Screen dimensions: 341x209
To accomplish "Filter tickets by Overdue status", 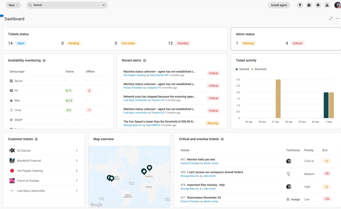I will (x=183, y=43).
